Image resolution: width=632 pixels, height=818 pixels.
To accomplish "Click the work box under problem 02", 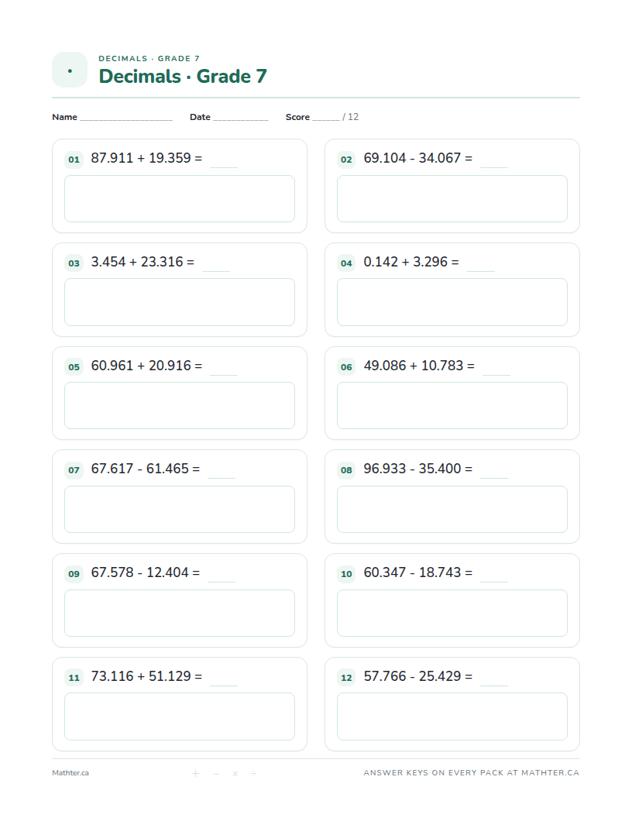I will click(x=452, y=199).
